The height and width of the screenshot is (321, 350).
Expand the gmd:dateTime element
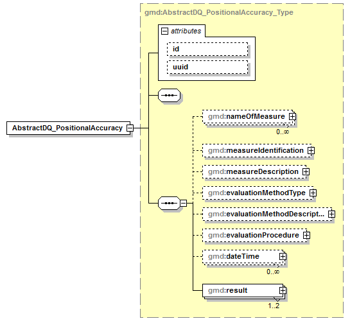pyautogui.click(x=283, y=256)
